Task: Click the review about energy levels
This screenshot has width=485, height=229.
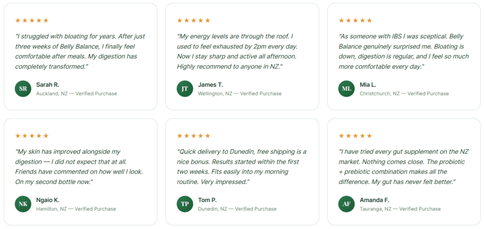Action: (x=237, y=52)
